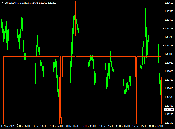Select price scale value 1.12295
Screen dimensions: 175x129
tap(169, 114)
